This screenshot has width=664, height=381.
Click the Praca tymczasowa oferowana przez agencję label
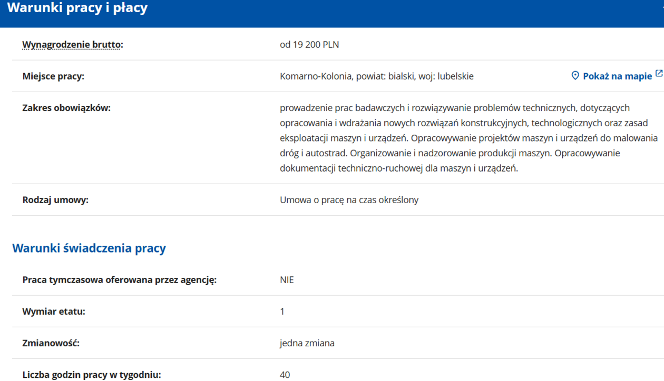pyautogui.click(x=119, y=280)
